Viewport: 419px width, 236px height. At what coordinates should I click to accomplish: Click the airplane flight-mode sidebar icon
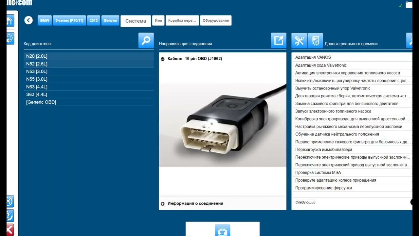tap(10, 201)
